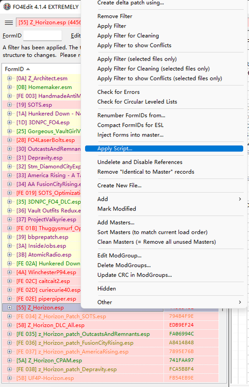Open the hamburger menu icon
This screenshot has height=387, width=249.
coord(9,22)
